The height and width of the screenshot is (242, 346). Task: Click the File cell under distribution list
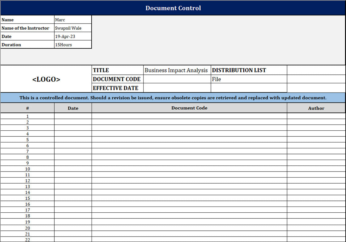(249, 79)
